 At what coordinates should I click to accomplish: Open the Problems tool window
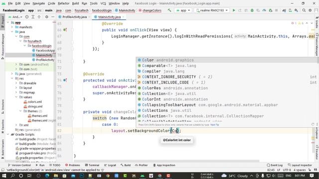[73, 165]
